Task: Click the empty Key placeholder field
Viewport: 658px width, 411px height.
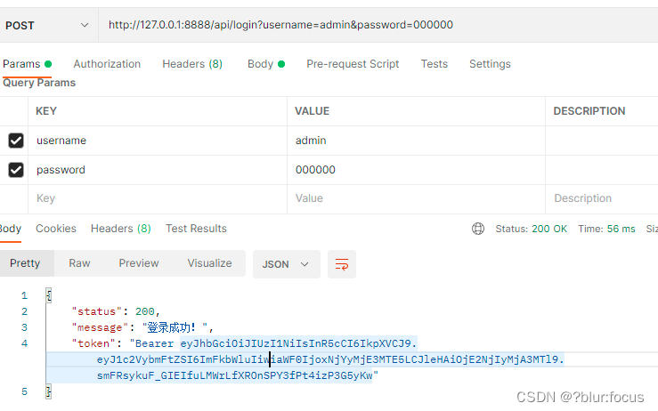Action: pyautogui.click(x=158, y=198)
